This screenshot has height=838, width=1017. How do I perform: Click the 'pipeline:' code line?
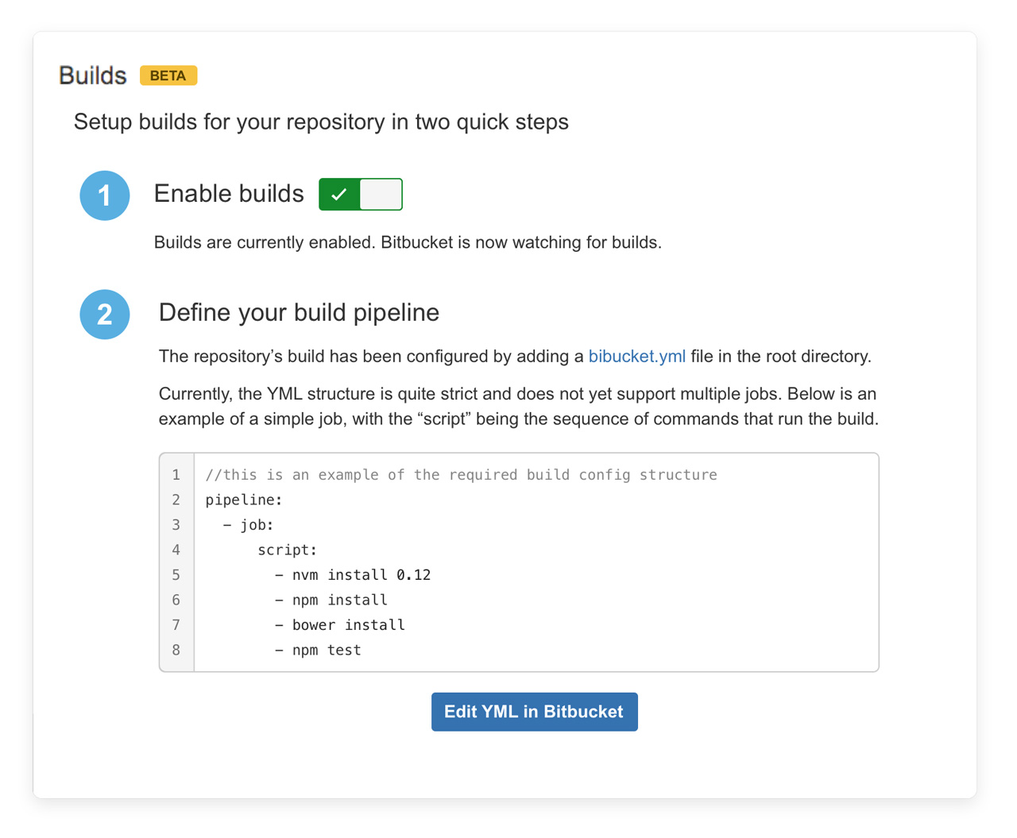(x=244, y=500)
